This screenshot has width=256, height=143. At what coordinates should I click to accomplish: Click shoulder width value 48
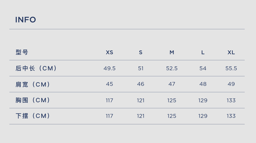pos(203,84)
